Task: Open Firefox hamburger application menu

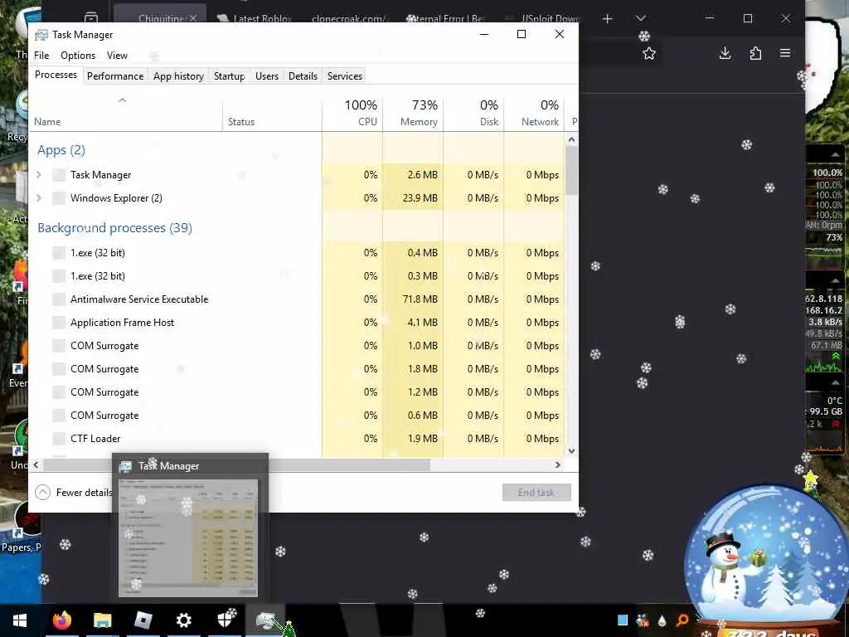Action: 785,53
